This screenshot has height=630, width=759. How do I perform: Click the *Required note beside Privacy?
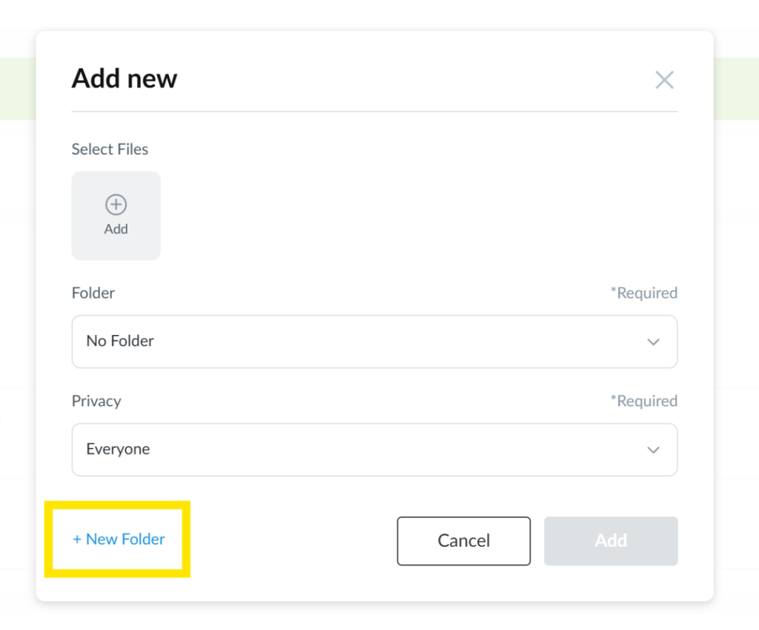(643, 401)
